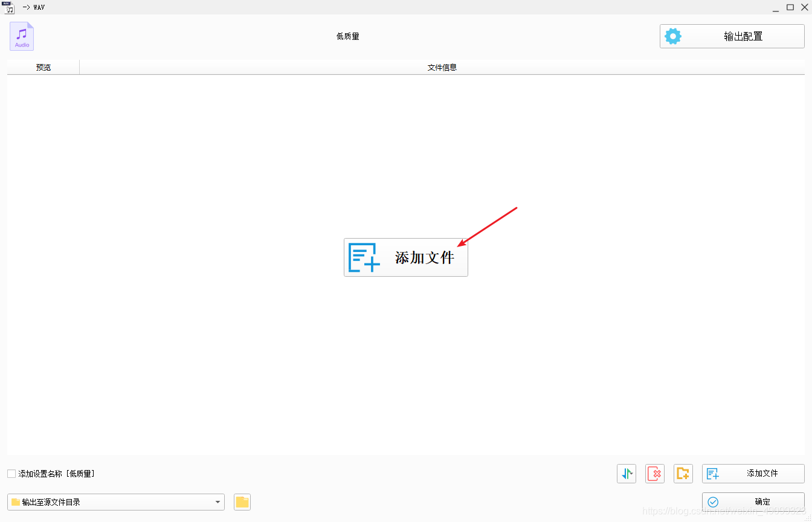Expand the 输出至源文件目录 dropdown
This screenshot has width=812, height=522.
tap(116, 502)
